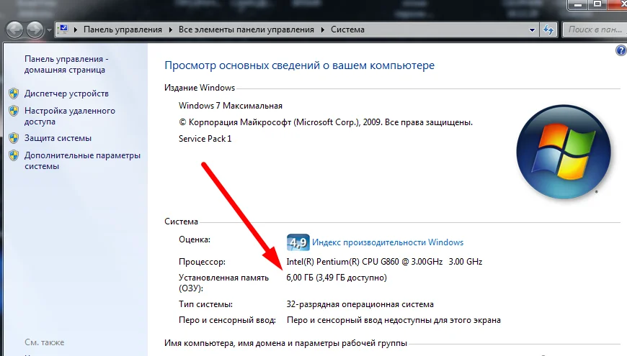Click shield icon beside Защита системы
Screen dimensions: 627x356
click(x=14, y=138)
